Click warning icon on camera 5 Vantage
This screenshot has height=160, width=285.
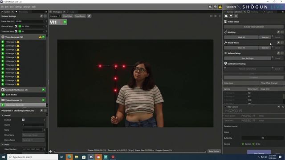click(18, 57)
